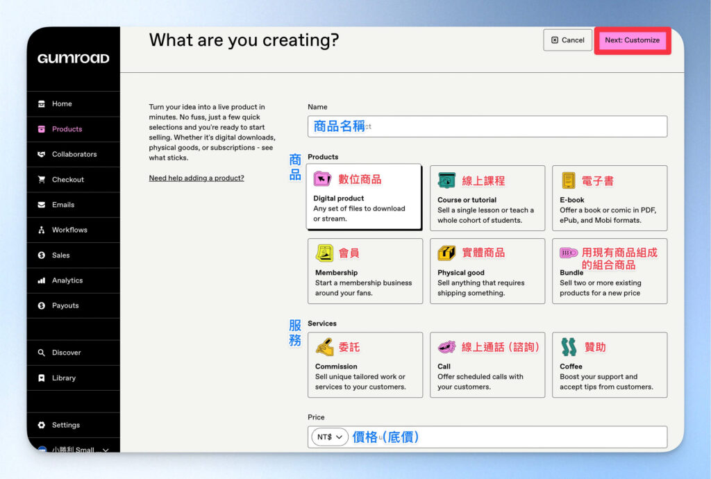Click the Collaborators handshake icon
Screen dimensions: 711x479
coord(41,154)
